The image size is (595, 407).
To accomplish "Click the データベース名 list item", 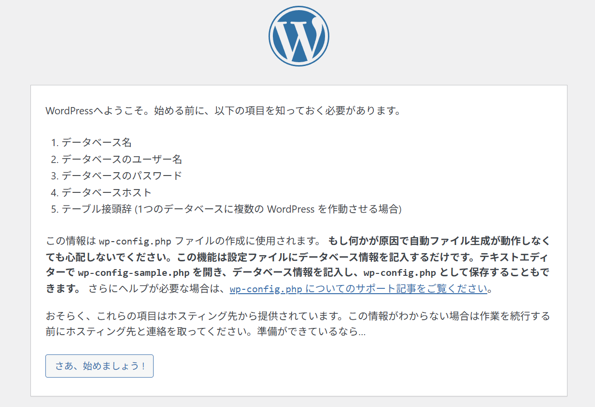I will point(97,143).
